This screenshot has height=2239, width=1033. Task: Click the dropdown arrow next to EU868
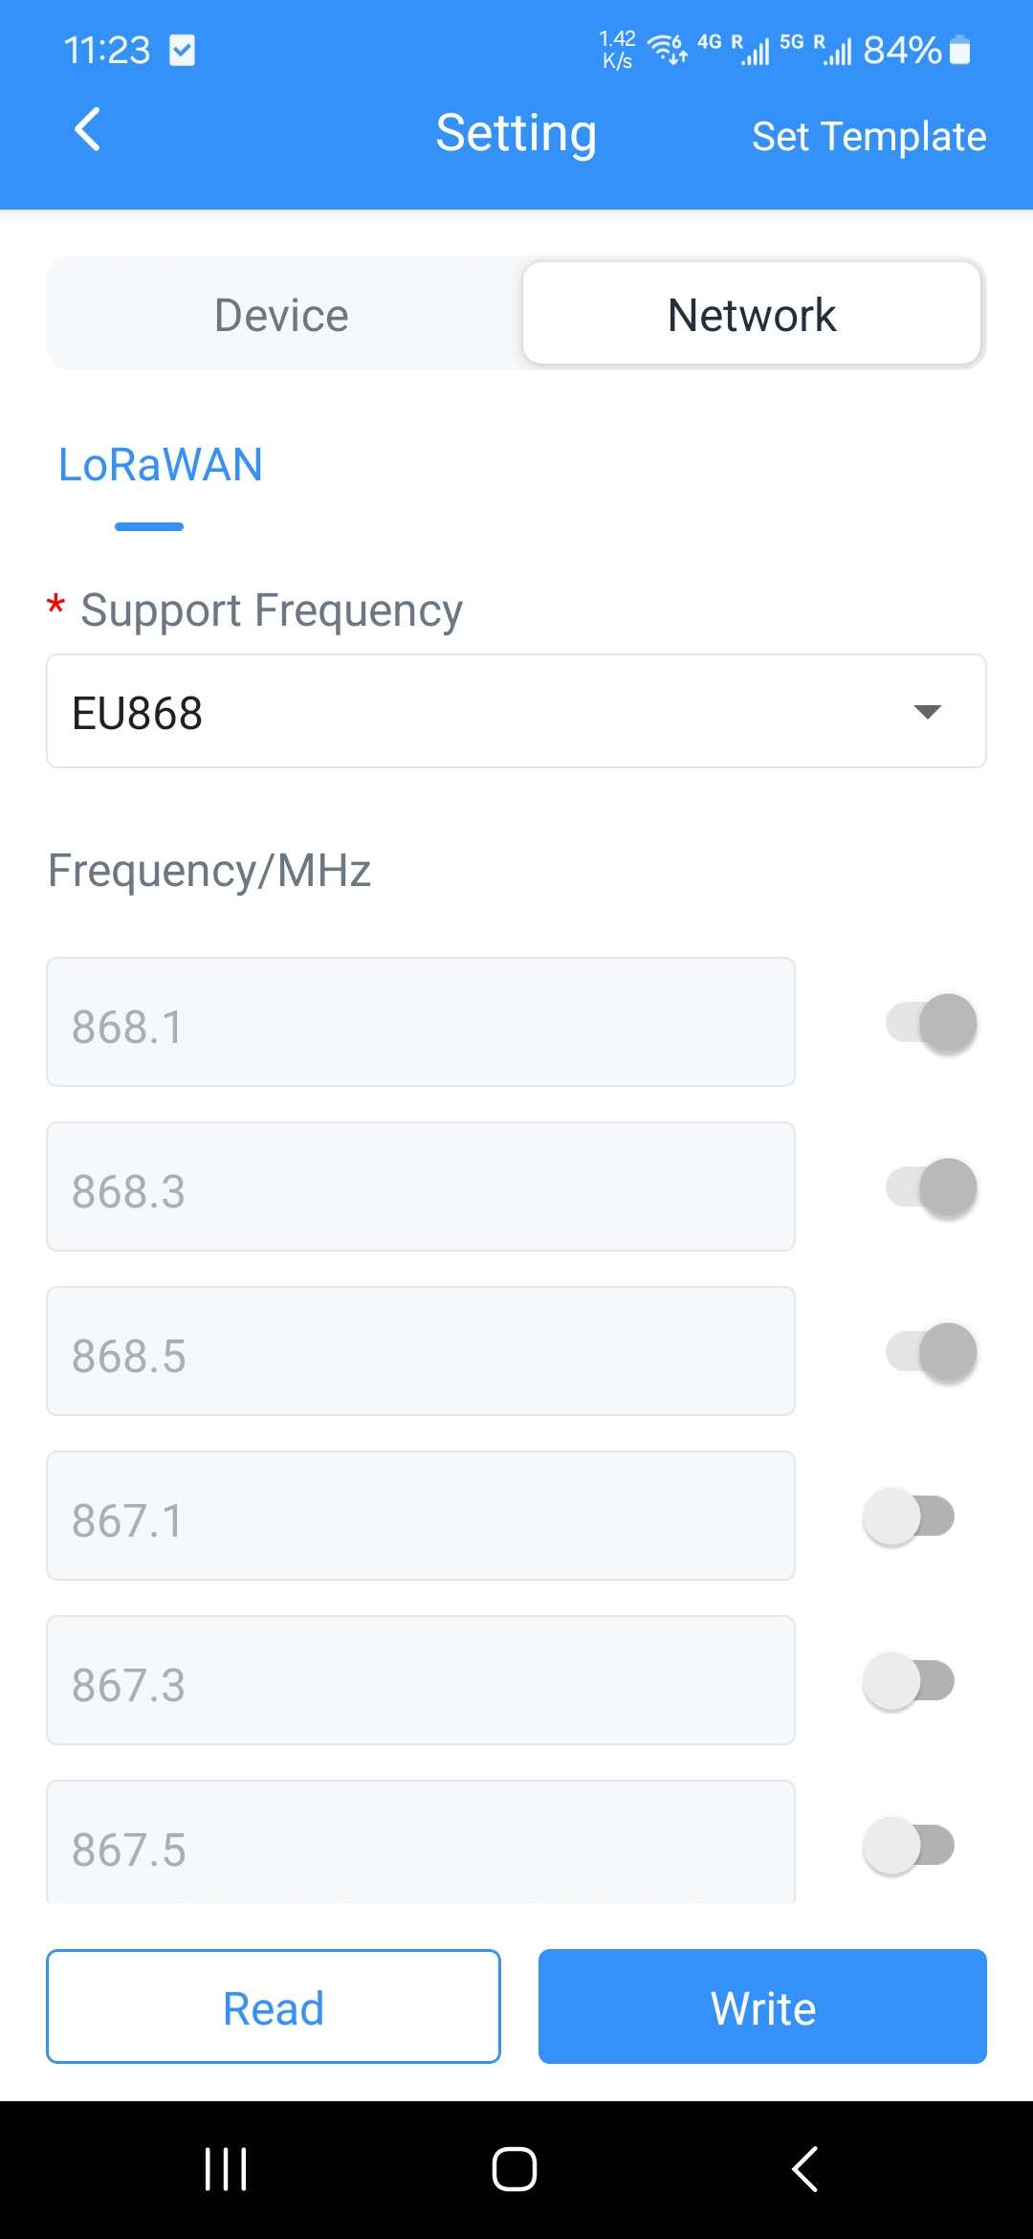pyautogui.click(x=928, y=712)
